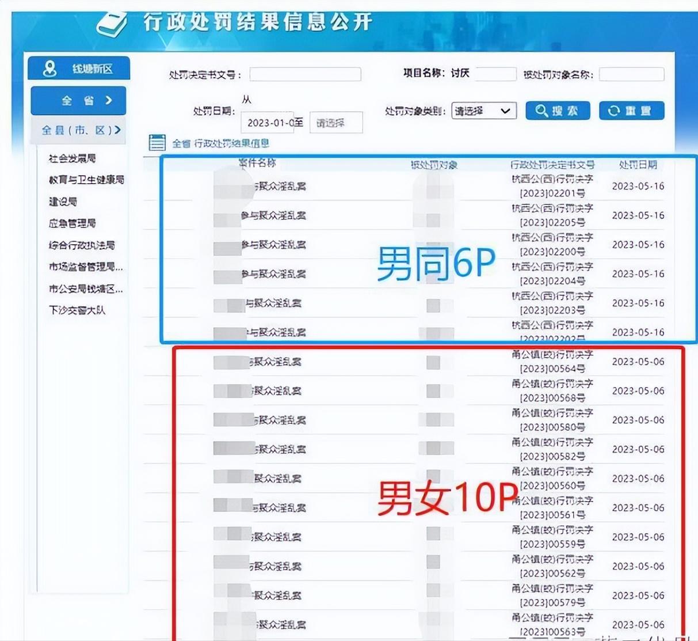Viewport: 698px width, 641px height.
Task: Open the end-date 请选择 date picker
Action: (337, 122)
